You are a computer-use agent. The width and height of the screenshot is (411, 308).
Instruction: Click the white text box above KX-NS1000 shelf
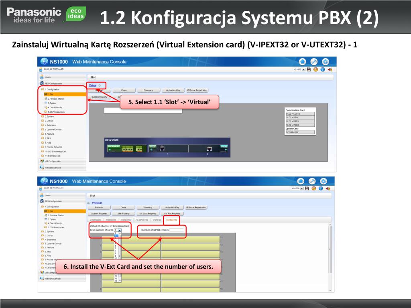pos(143,110)
